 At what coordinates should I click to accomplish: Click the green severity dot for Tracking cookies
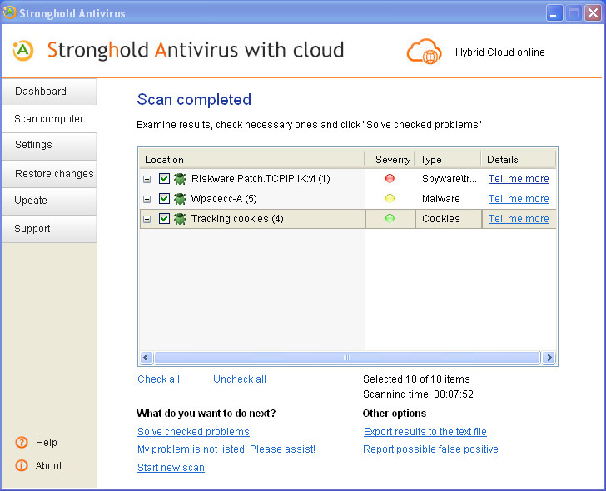click(x=390, y=218)
